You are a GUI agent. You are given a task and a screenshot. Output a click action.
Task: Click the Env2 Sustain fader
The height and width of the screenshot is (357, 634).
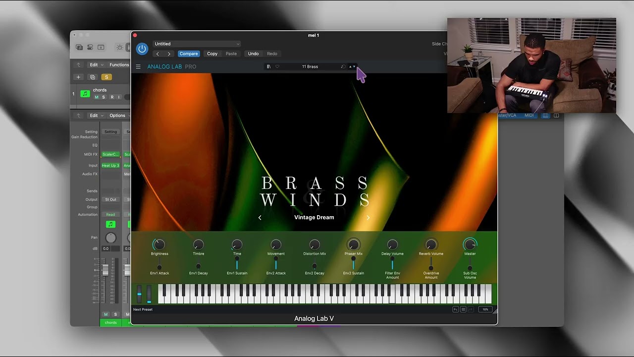coord(353,263)
